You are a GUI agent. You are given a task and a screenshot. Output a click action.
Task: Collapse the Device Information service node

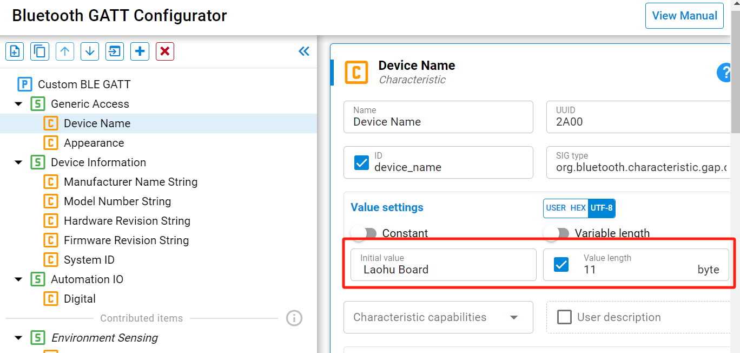(18, 162)
